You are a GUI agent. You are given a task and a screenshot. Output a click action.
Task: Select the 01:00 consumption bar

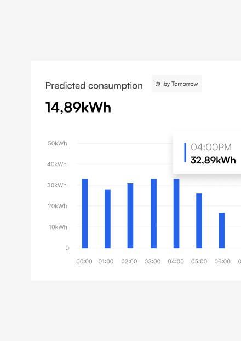108,219
